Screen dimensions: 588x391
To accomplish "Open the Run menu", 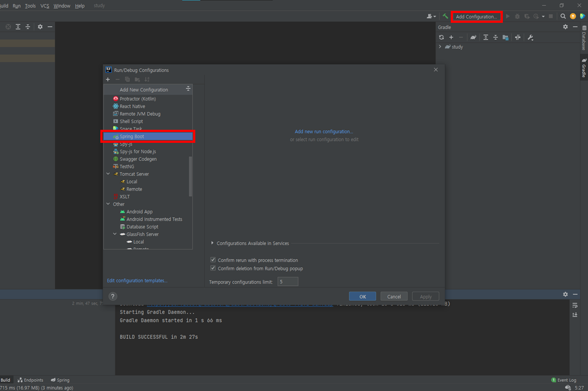I will click(x=16, y=5).
